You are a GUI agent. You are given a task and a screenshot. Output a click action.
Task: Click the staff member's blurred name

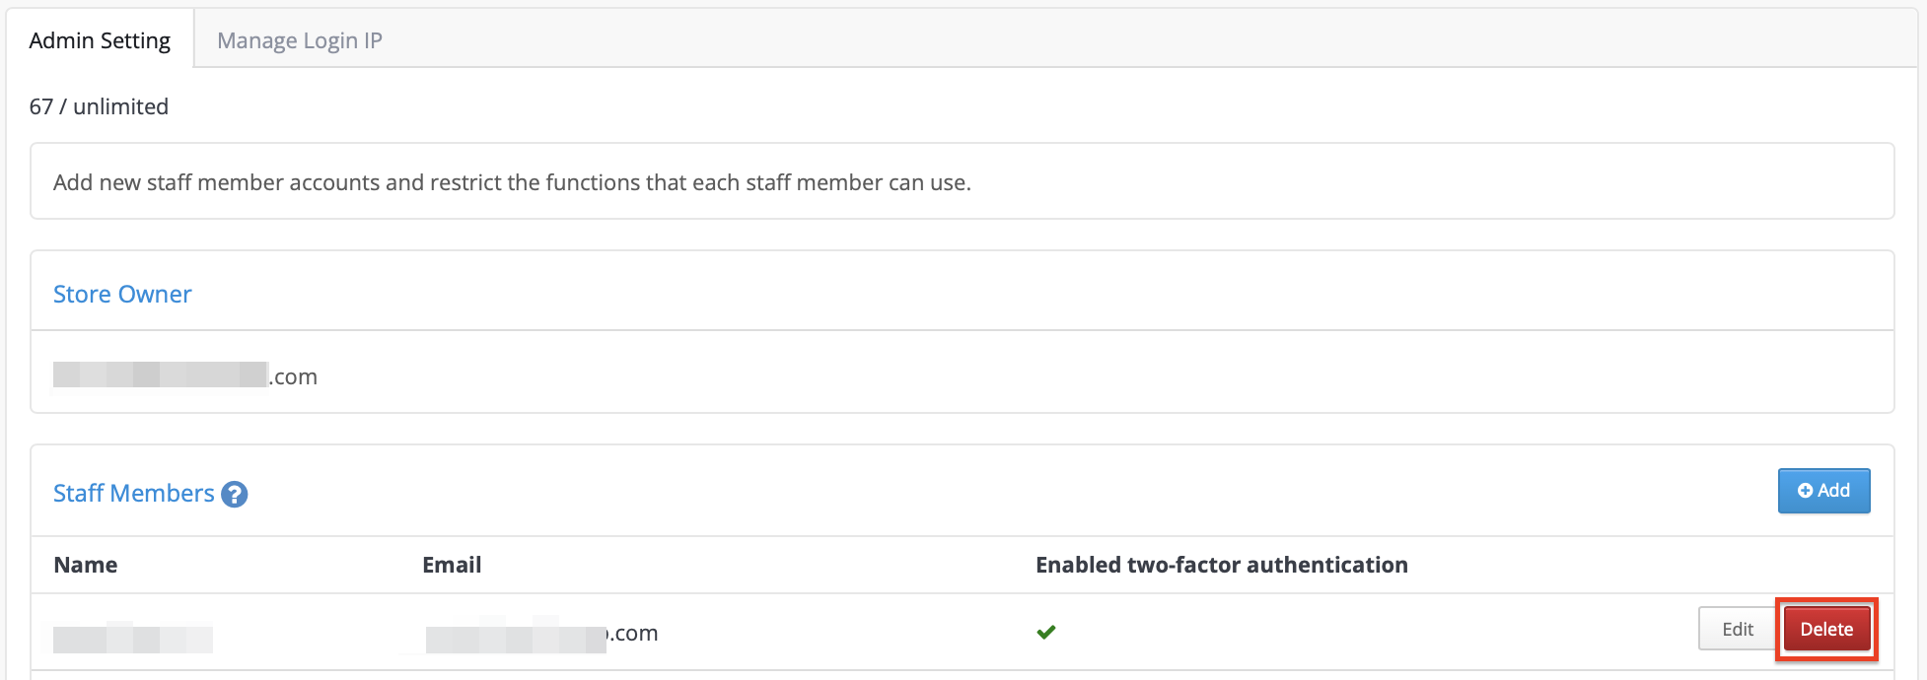(133, 637)
